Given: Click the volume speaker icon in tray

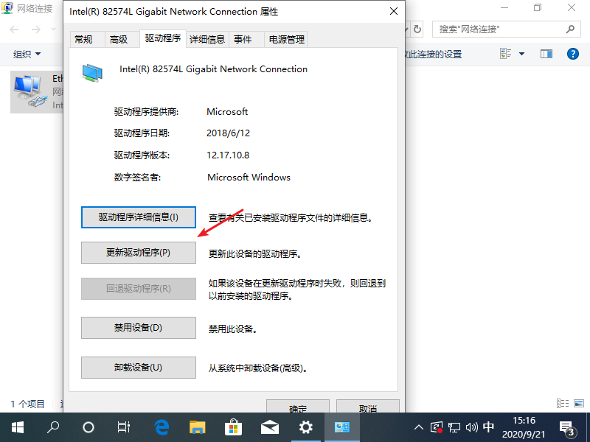Looking at the screenshot, I should coord(472,427).
